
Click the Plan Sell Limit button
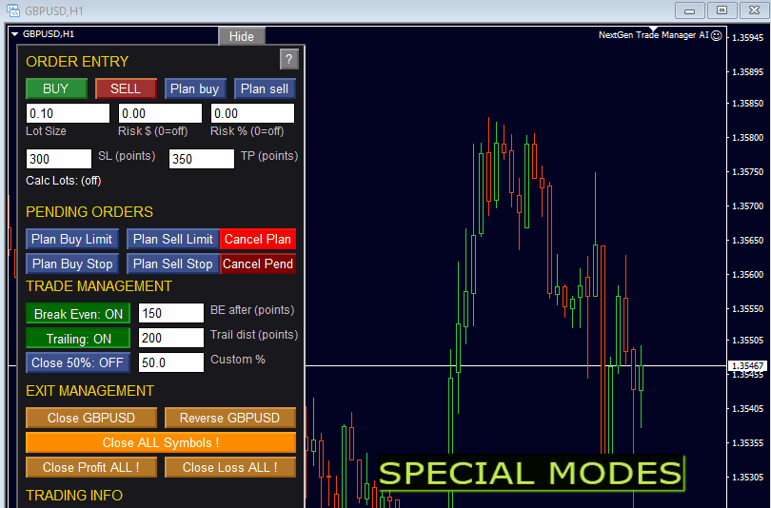tap(173, 240)
